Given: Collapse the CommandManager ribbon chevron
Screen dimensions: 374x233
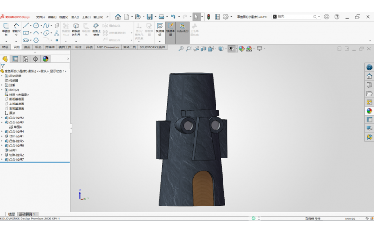Looking at the screenshot, I should point(370,41).
